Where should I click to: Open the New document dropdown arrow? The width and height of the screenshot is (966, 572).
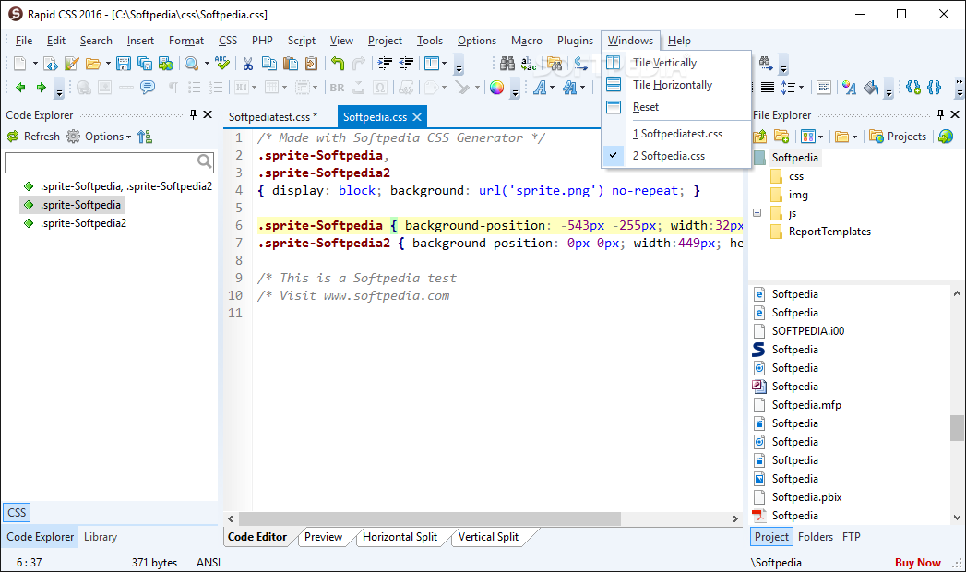point(35,64)
